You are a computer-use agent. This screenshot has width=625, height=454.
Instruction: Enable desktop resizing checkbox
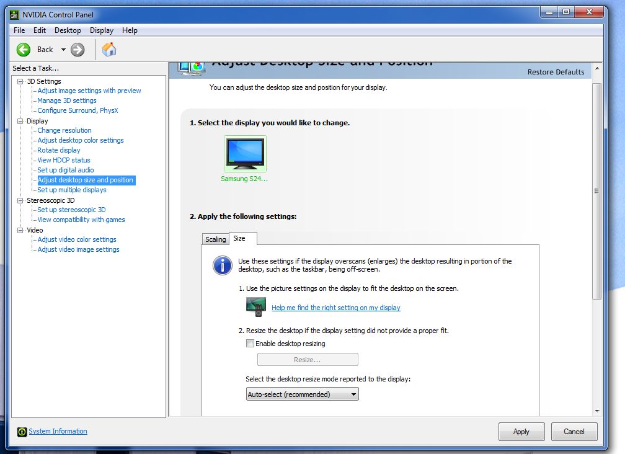click(x=250, y=344)
